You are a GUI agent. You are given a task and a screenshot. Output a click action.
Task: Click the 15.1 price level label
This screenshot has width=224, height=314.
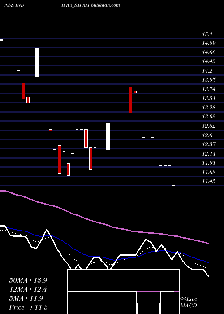tap(207, 35)
